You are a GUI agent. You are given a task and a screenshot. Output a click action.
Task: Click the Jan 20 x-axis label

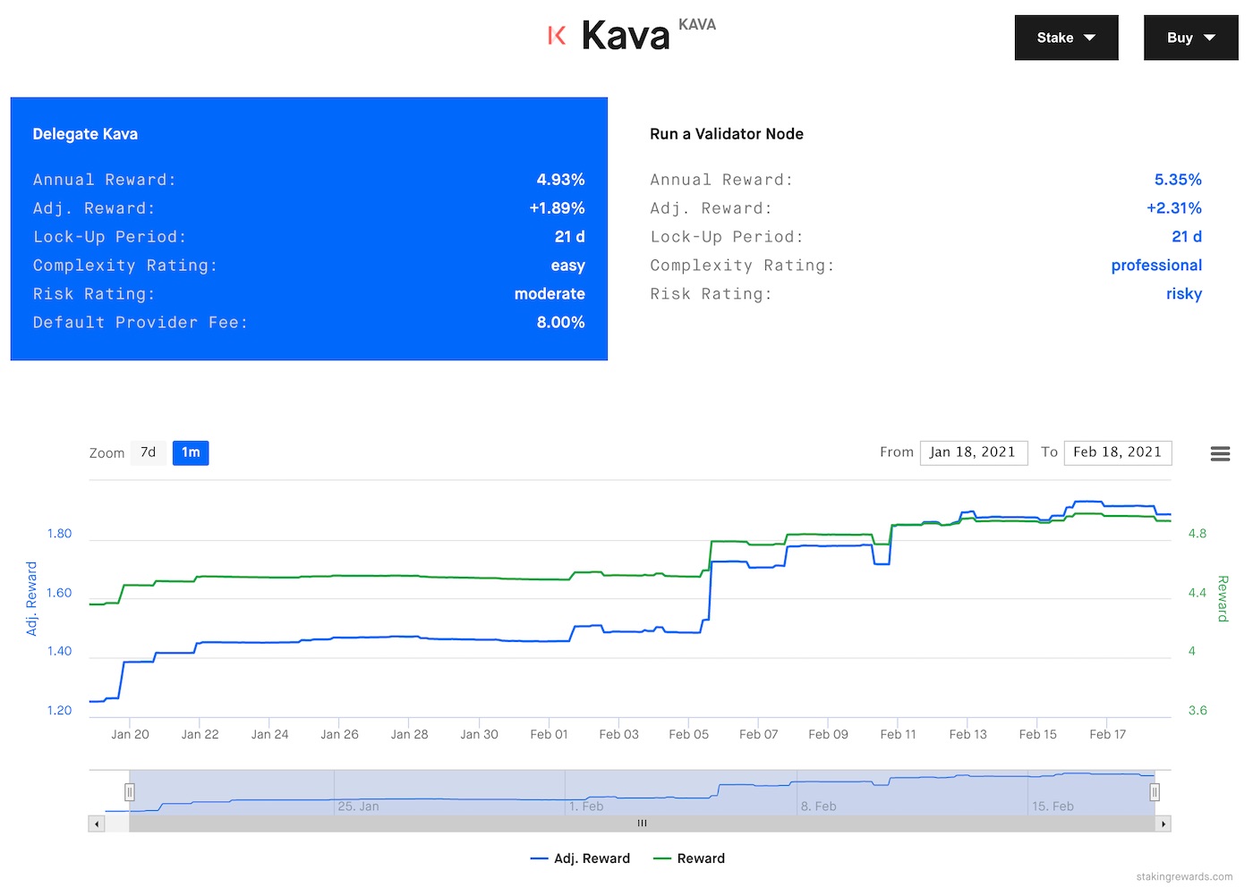pos(130,734)
